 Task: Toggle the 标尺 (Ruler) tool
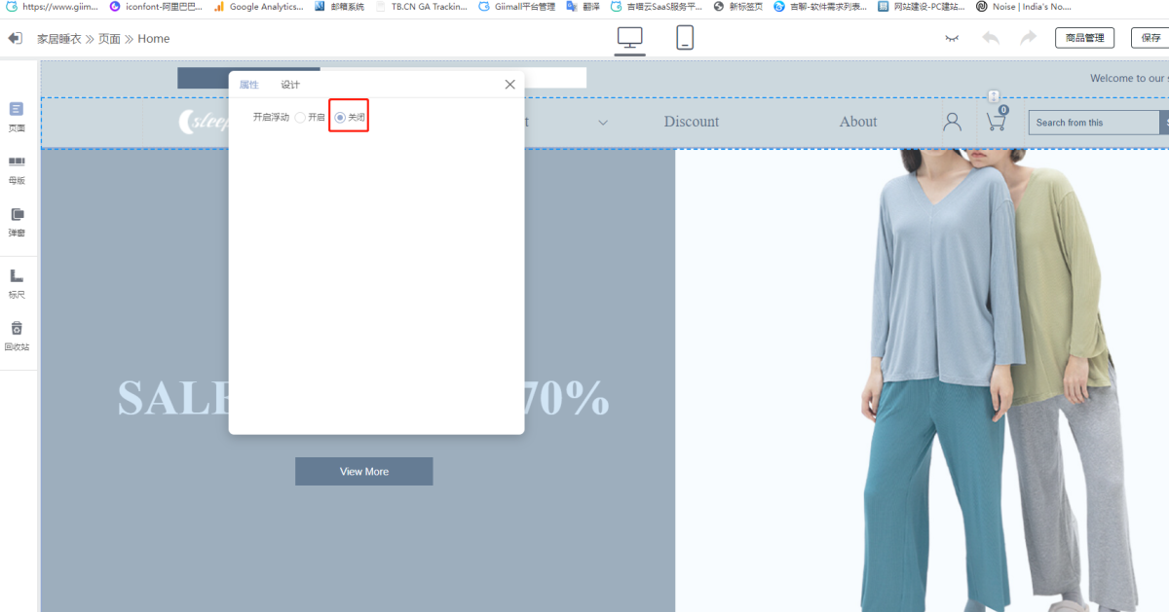pyautogui.click(x=17, y=282)
